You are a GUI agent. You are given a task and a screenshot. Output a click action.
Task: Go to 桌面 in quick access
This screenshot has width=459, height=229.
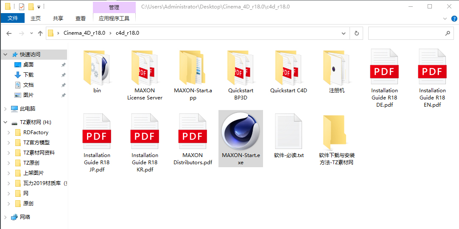(x=28, y=65)
